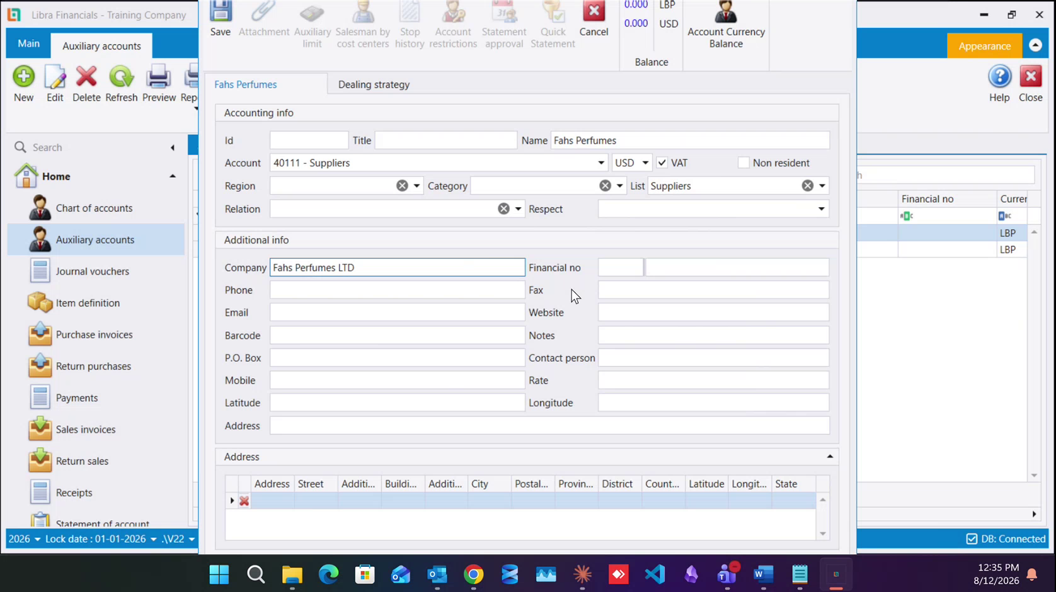Click the Website input field
Screen dimensions: 1056x592
click(x=713, y=312)
